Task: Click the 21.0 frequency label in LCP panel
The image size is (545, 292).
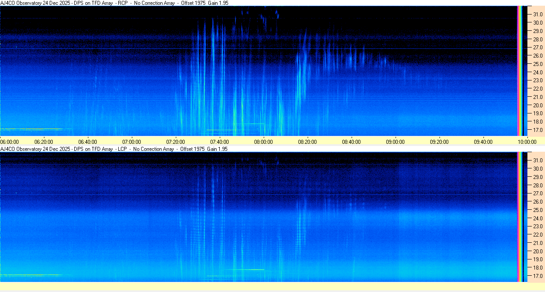Action: click(x=538, y=243)
